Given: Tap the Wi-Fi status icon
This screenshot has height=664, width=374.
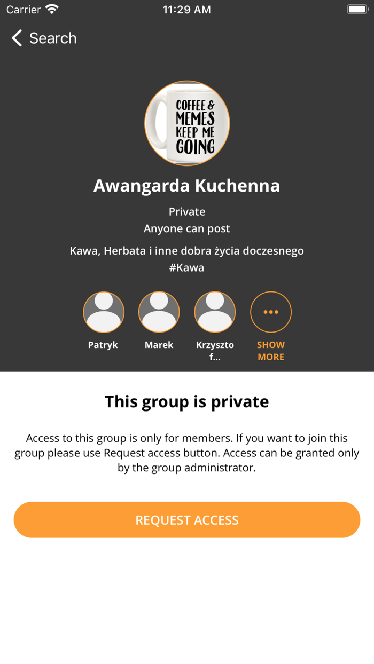Looking at the screenshot, I should pos(52,10).
